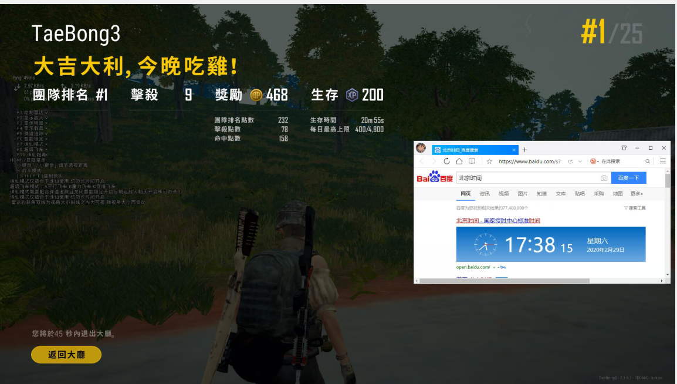Screen dimensions: 677x384
Task: Click the BP coin icon beside 468
Action: pyautogui.click(x=256, y=95)
